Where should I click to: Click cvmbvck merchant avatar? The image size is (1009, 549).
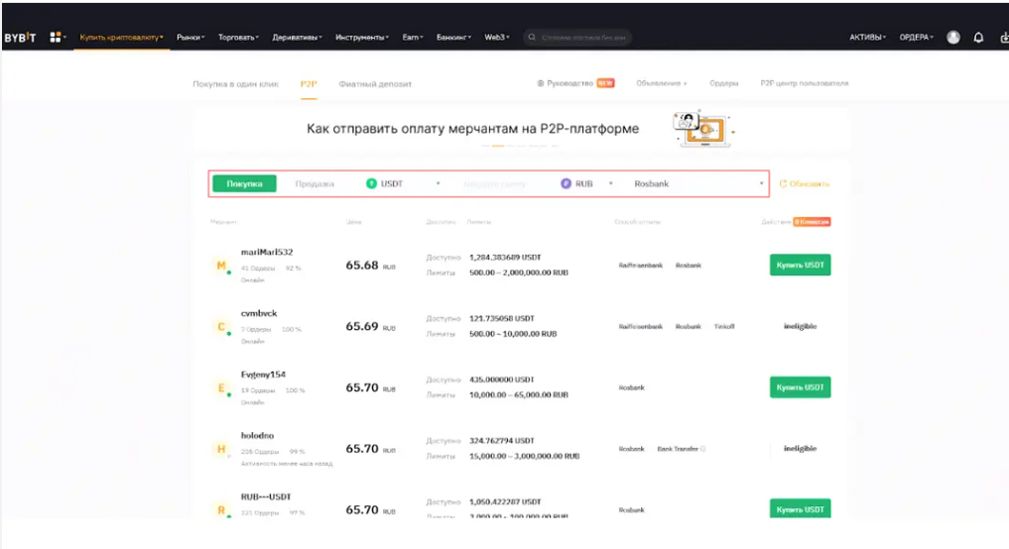pos(221,327)
